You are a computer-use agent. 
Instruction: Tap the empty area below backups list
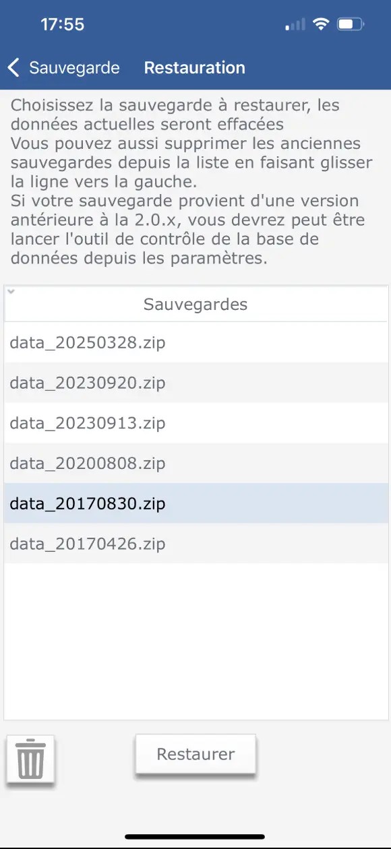[195, 641]
